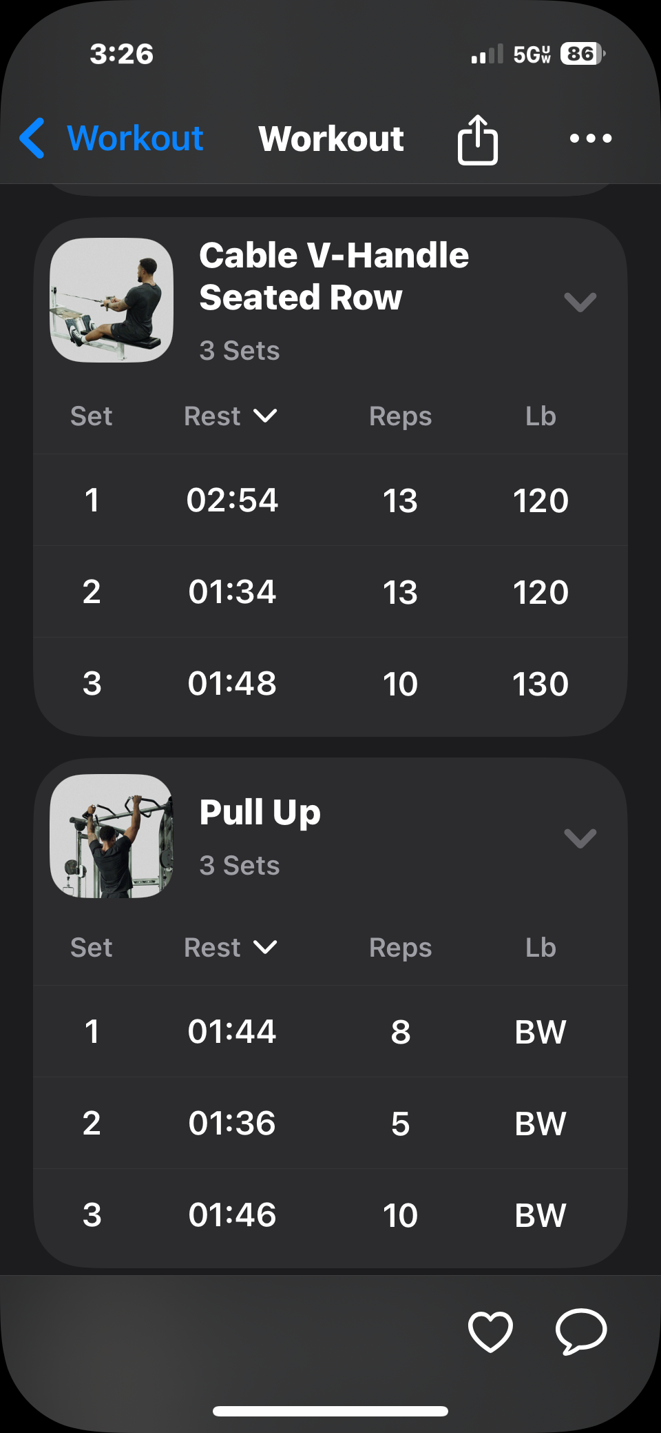Tap Pull Up set 3 BW value

tap(541, 1215)
